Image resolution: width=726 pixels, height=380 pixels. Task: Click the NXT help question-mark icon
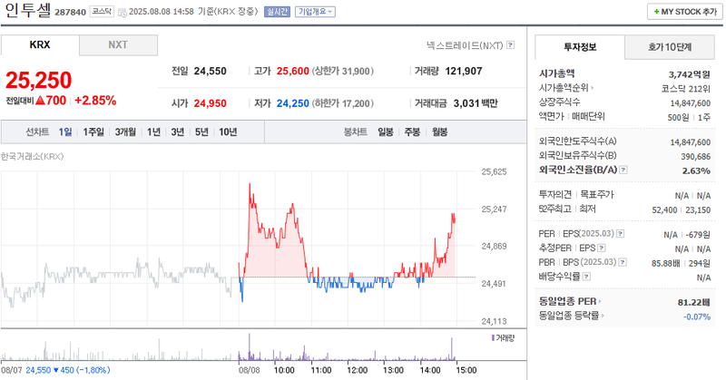(x=510, y=45)
